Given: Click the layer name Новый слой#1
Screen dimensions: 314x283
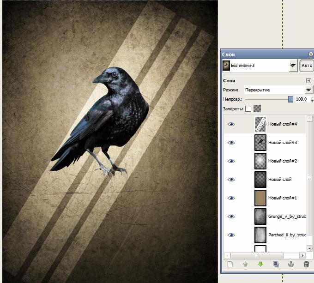Looking at the screenshot, I should coord(283,198).
